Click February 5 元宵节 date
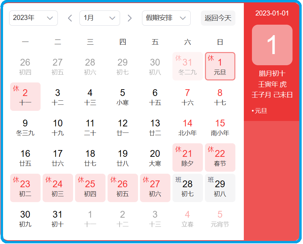Viewport: 303px width, 244px height. tap(220, 218)
